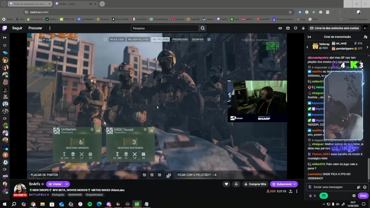The image size is (370, 208).
Task: Open Sn4rFx channel name link
Action: (x=34, y=184)
